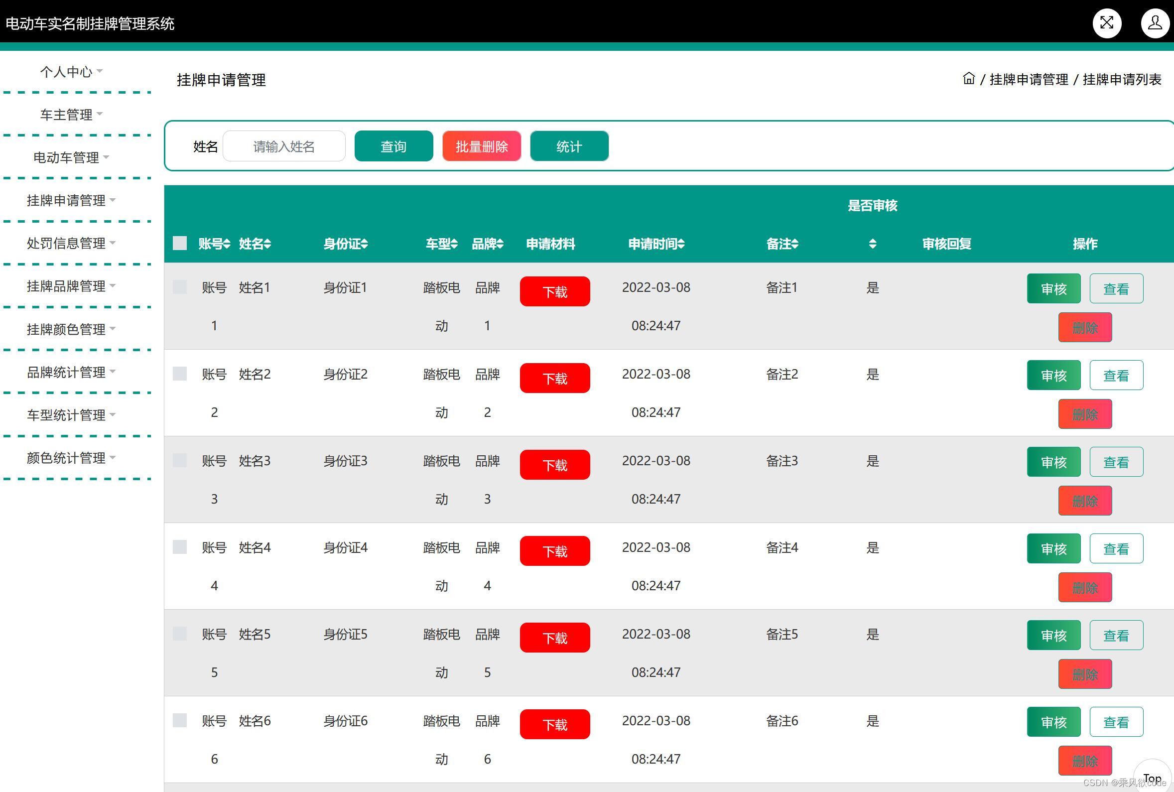Sort table by 账号 column arrows
Image resolution: width=1174 pixels, height=792 pixels.
tap(227, 244)
